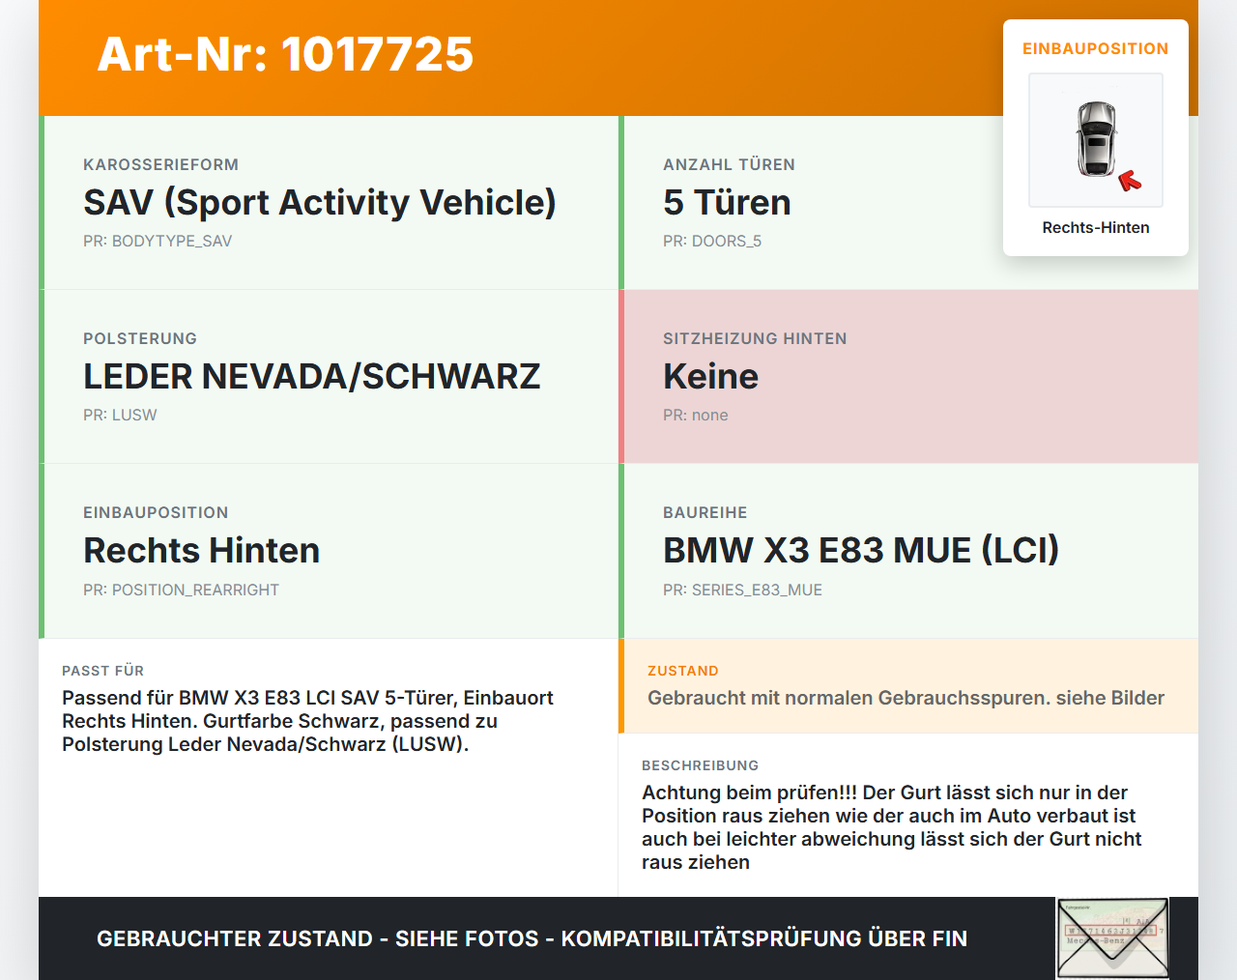Select the Rechts-Hinten caption under car image
The height and width of the screenshot is (980, 1237).
[x=1096, y=227]
